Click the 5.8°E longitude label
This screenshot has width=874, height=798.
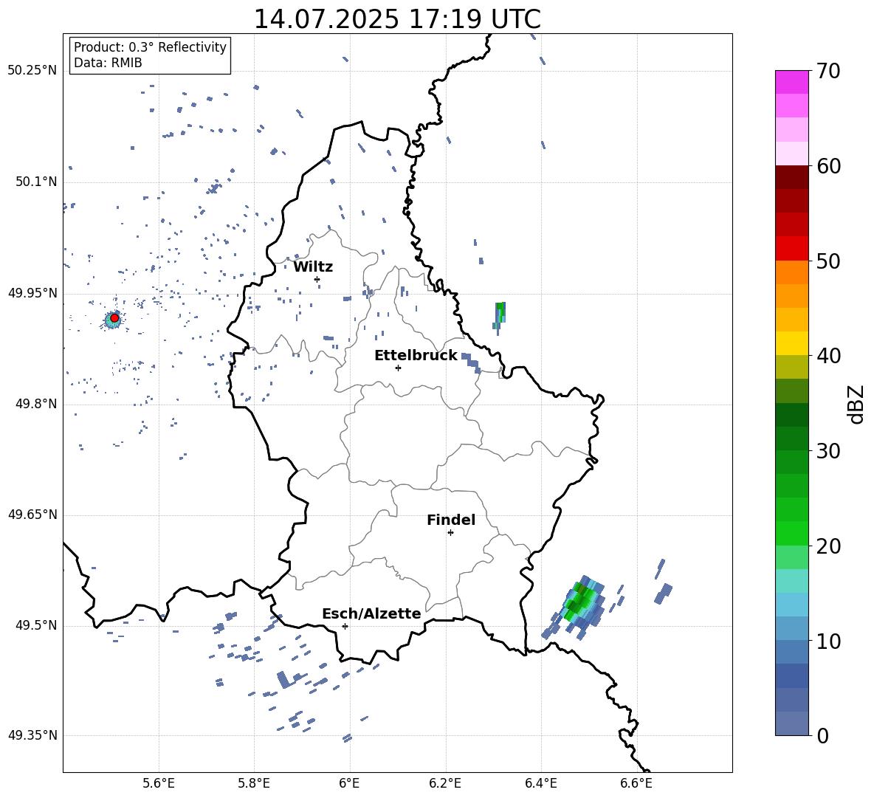coord(254,783)
